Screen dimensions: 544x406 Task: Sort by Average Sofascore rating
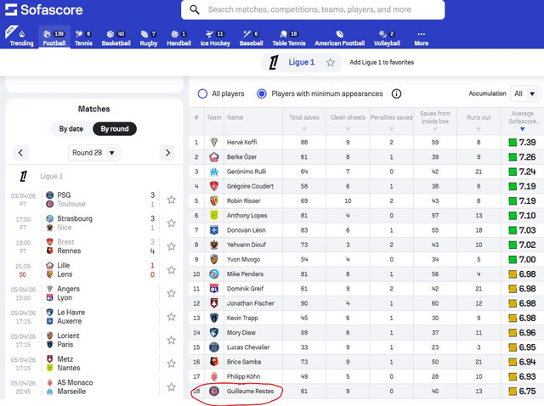[523, 121]
